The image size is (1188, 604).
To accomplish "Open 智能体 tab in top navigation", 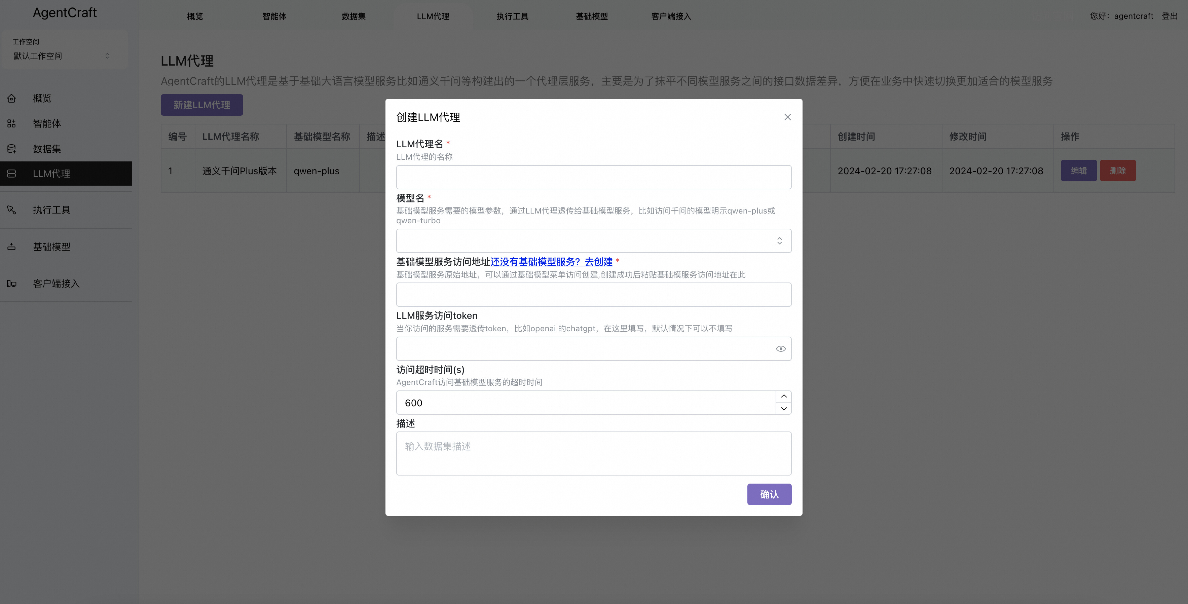I will [x=274, y=16].
